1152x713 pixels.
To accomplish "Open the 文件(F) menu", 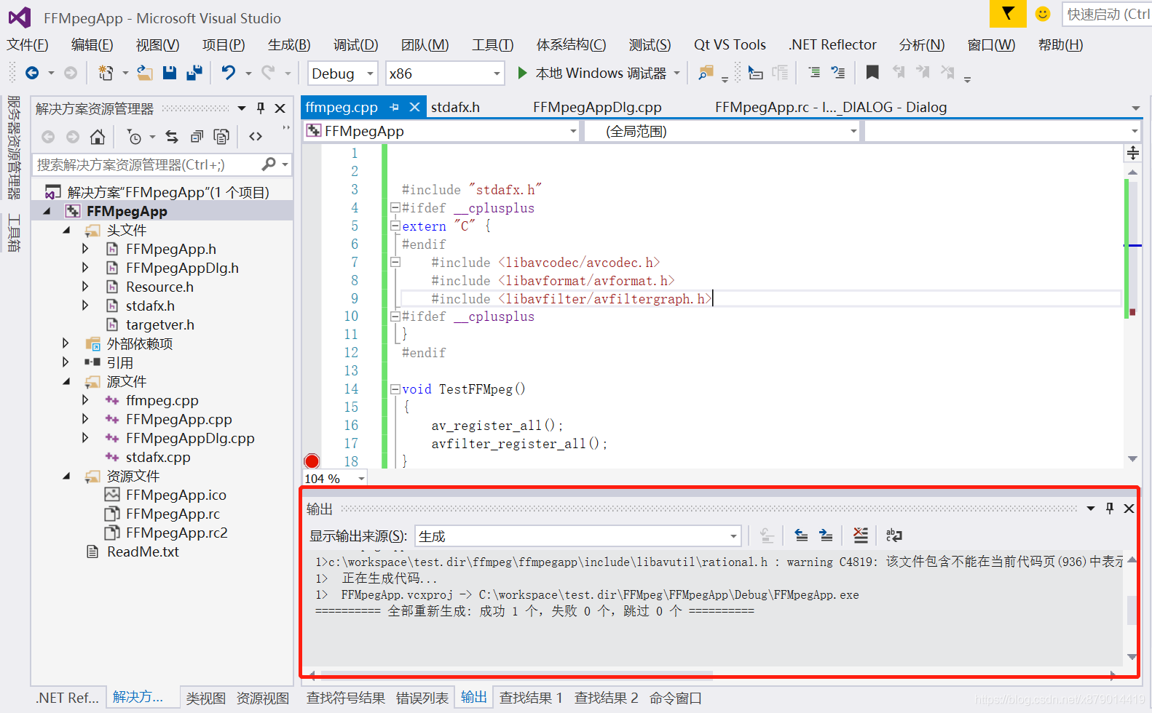I will 28,44.
